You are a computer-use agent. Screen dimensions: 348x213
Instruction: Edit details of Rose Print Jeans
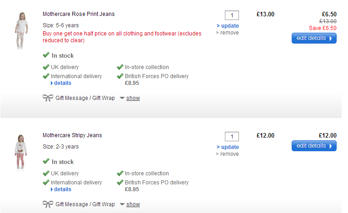(x=314, y=39)
